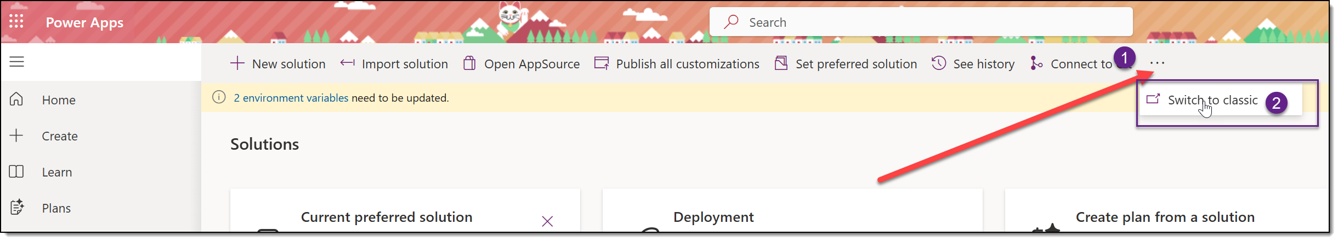Click the Learn book icon

click(16, 172)
